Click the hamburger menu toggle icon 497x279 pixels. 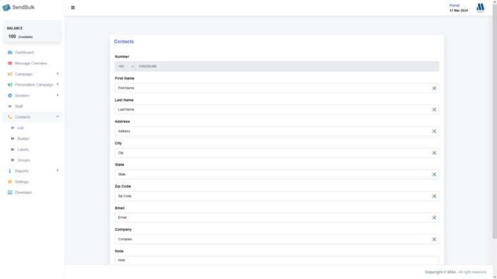click(72, 8)
